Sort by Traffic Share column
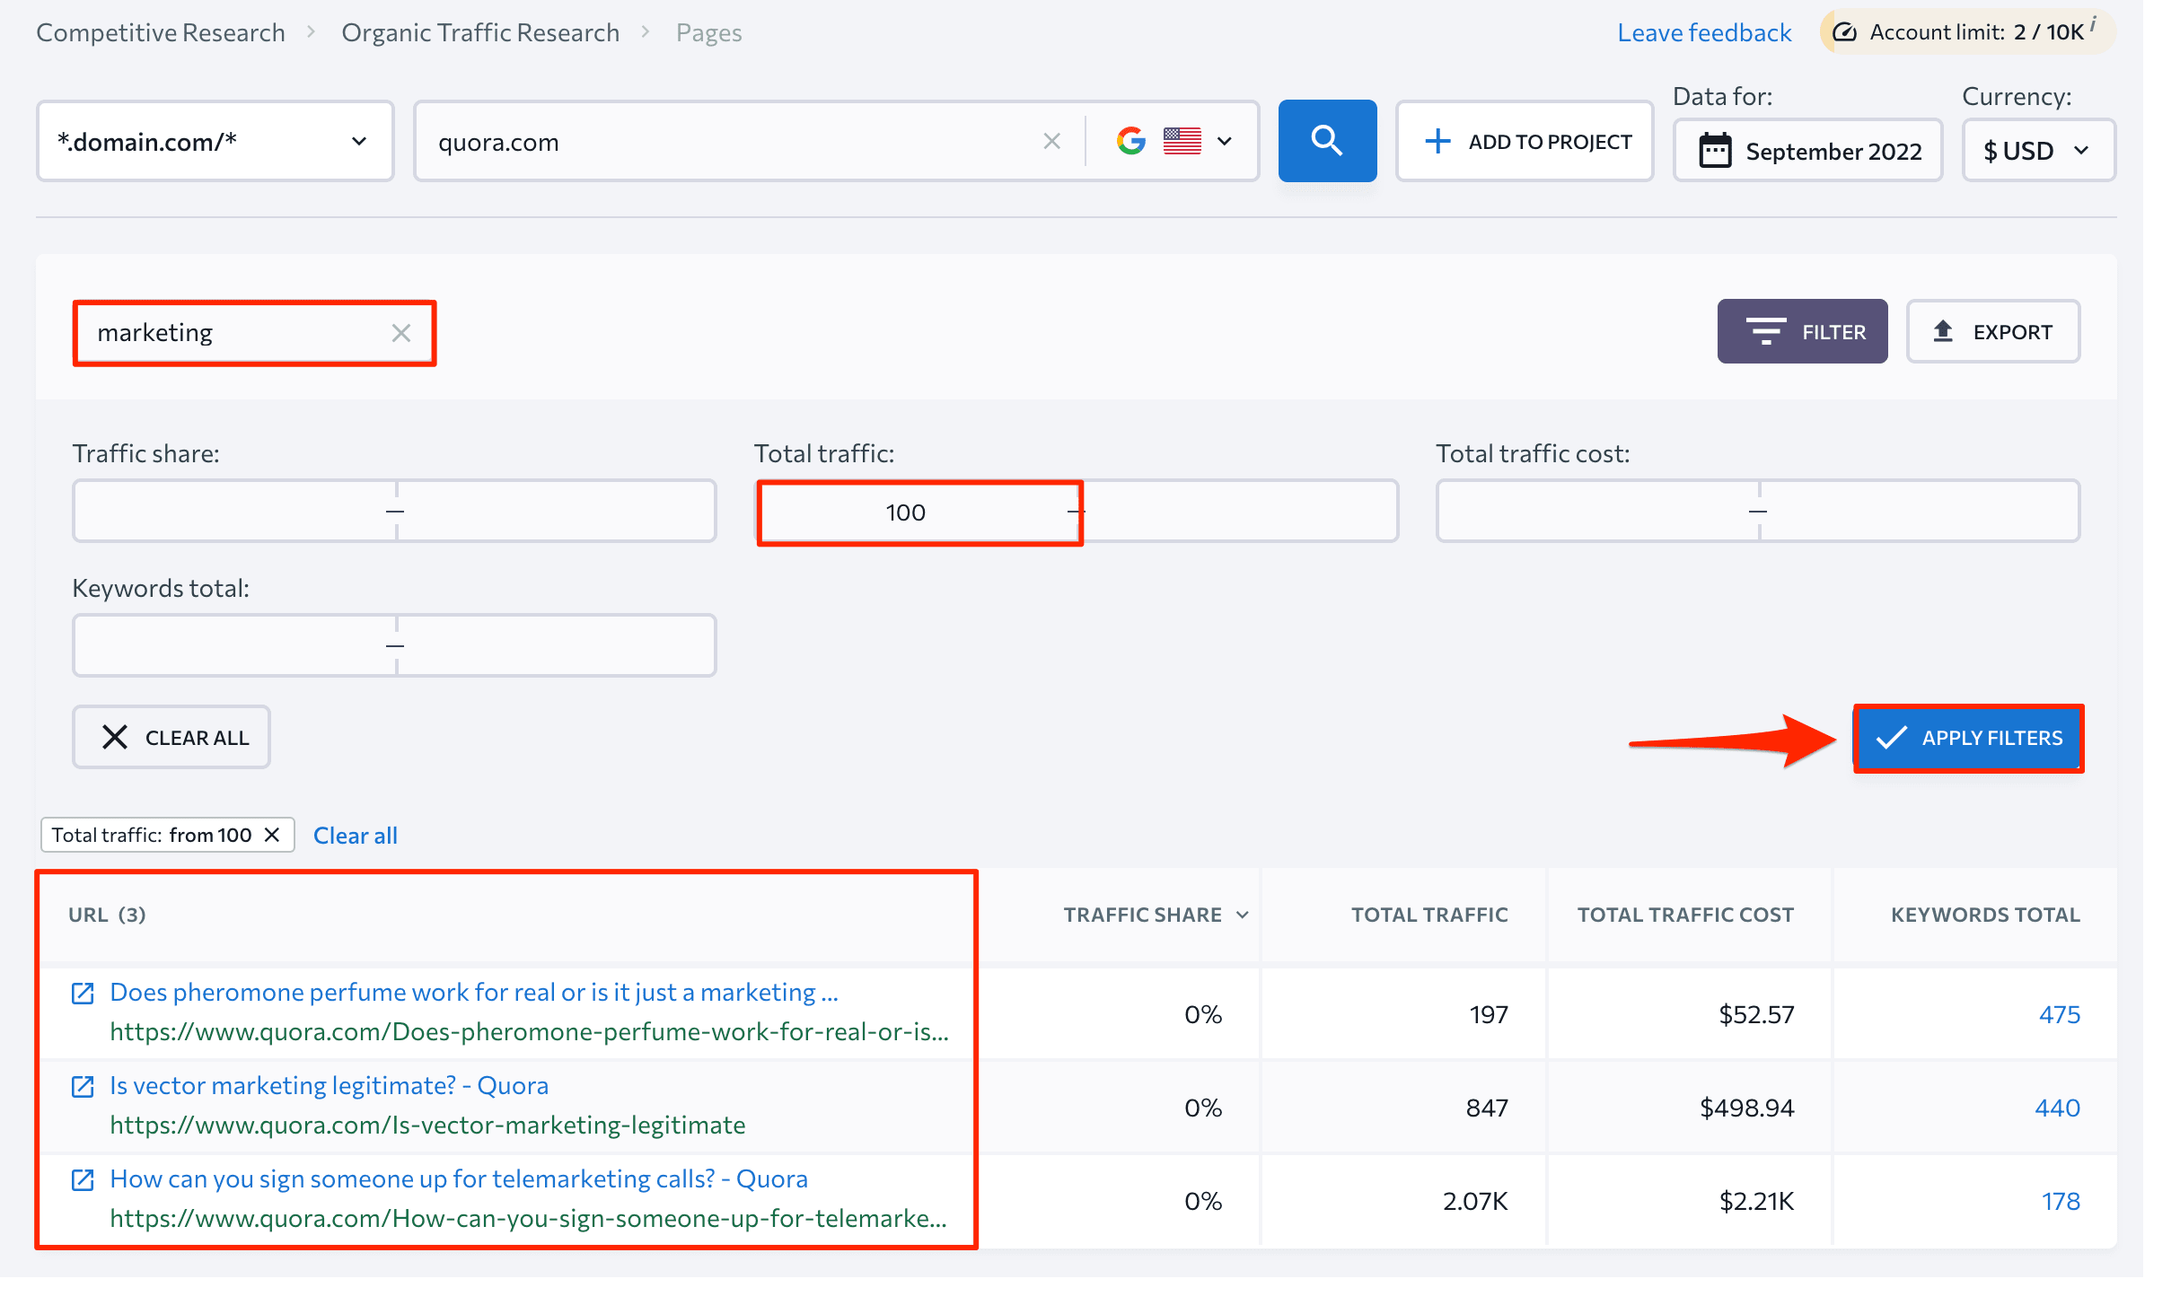2180x1314 pixels. (1156, 915)
